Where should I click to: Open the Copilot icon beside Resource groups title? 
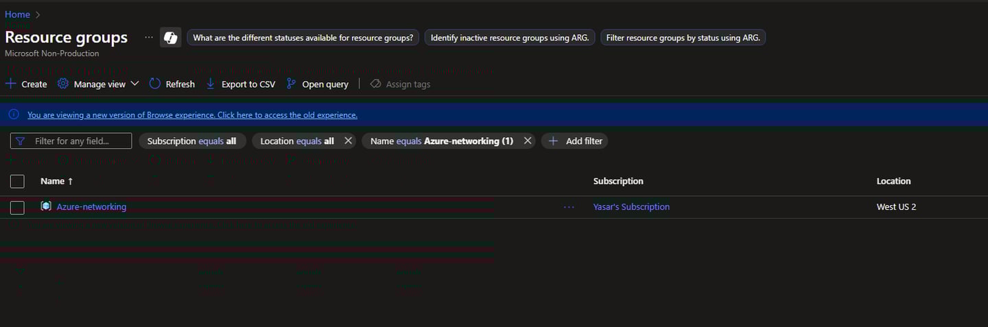point(170,38)
